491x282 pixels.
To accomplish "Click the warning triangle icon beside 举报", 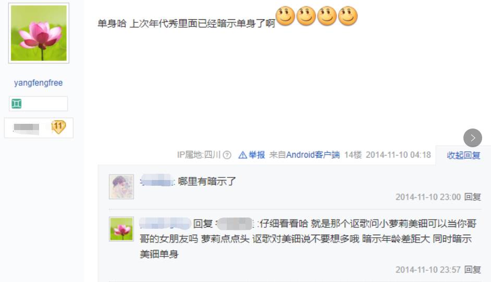I will click(243, 155).
